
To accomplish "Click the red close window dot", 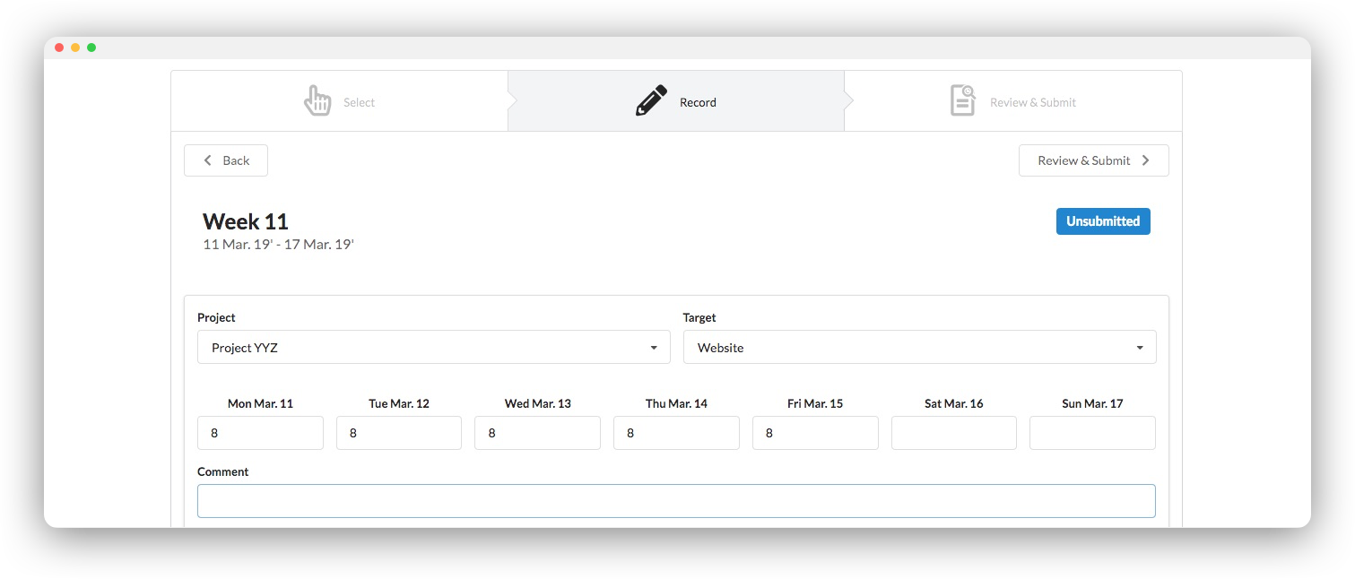I will (x=59, y=48).
